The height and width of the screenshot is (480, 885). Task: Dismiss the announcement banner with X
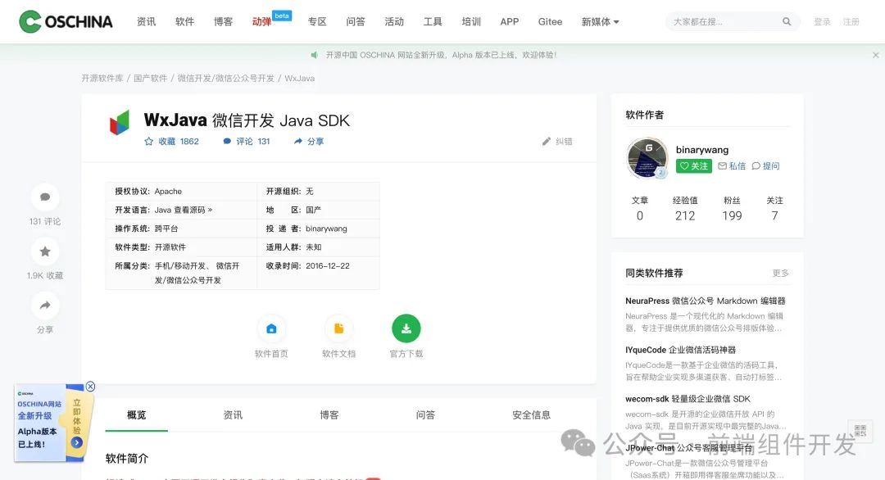coord(875,55)
